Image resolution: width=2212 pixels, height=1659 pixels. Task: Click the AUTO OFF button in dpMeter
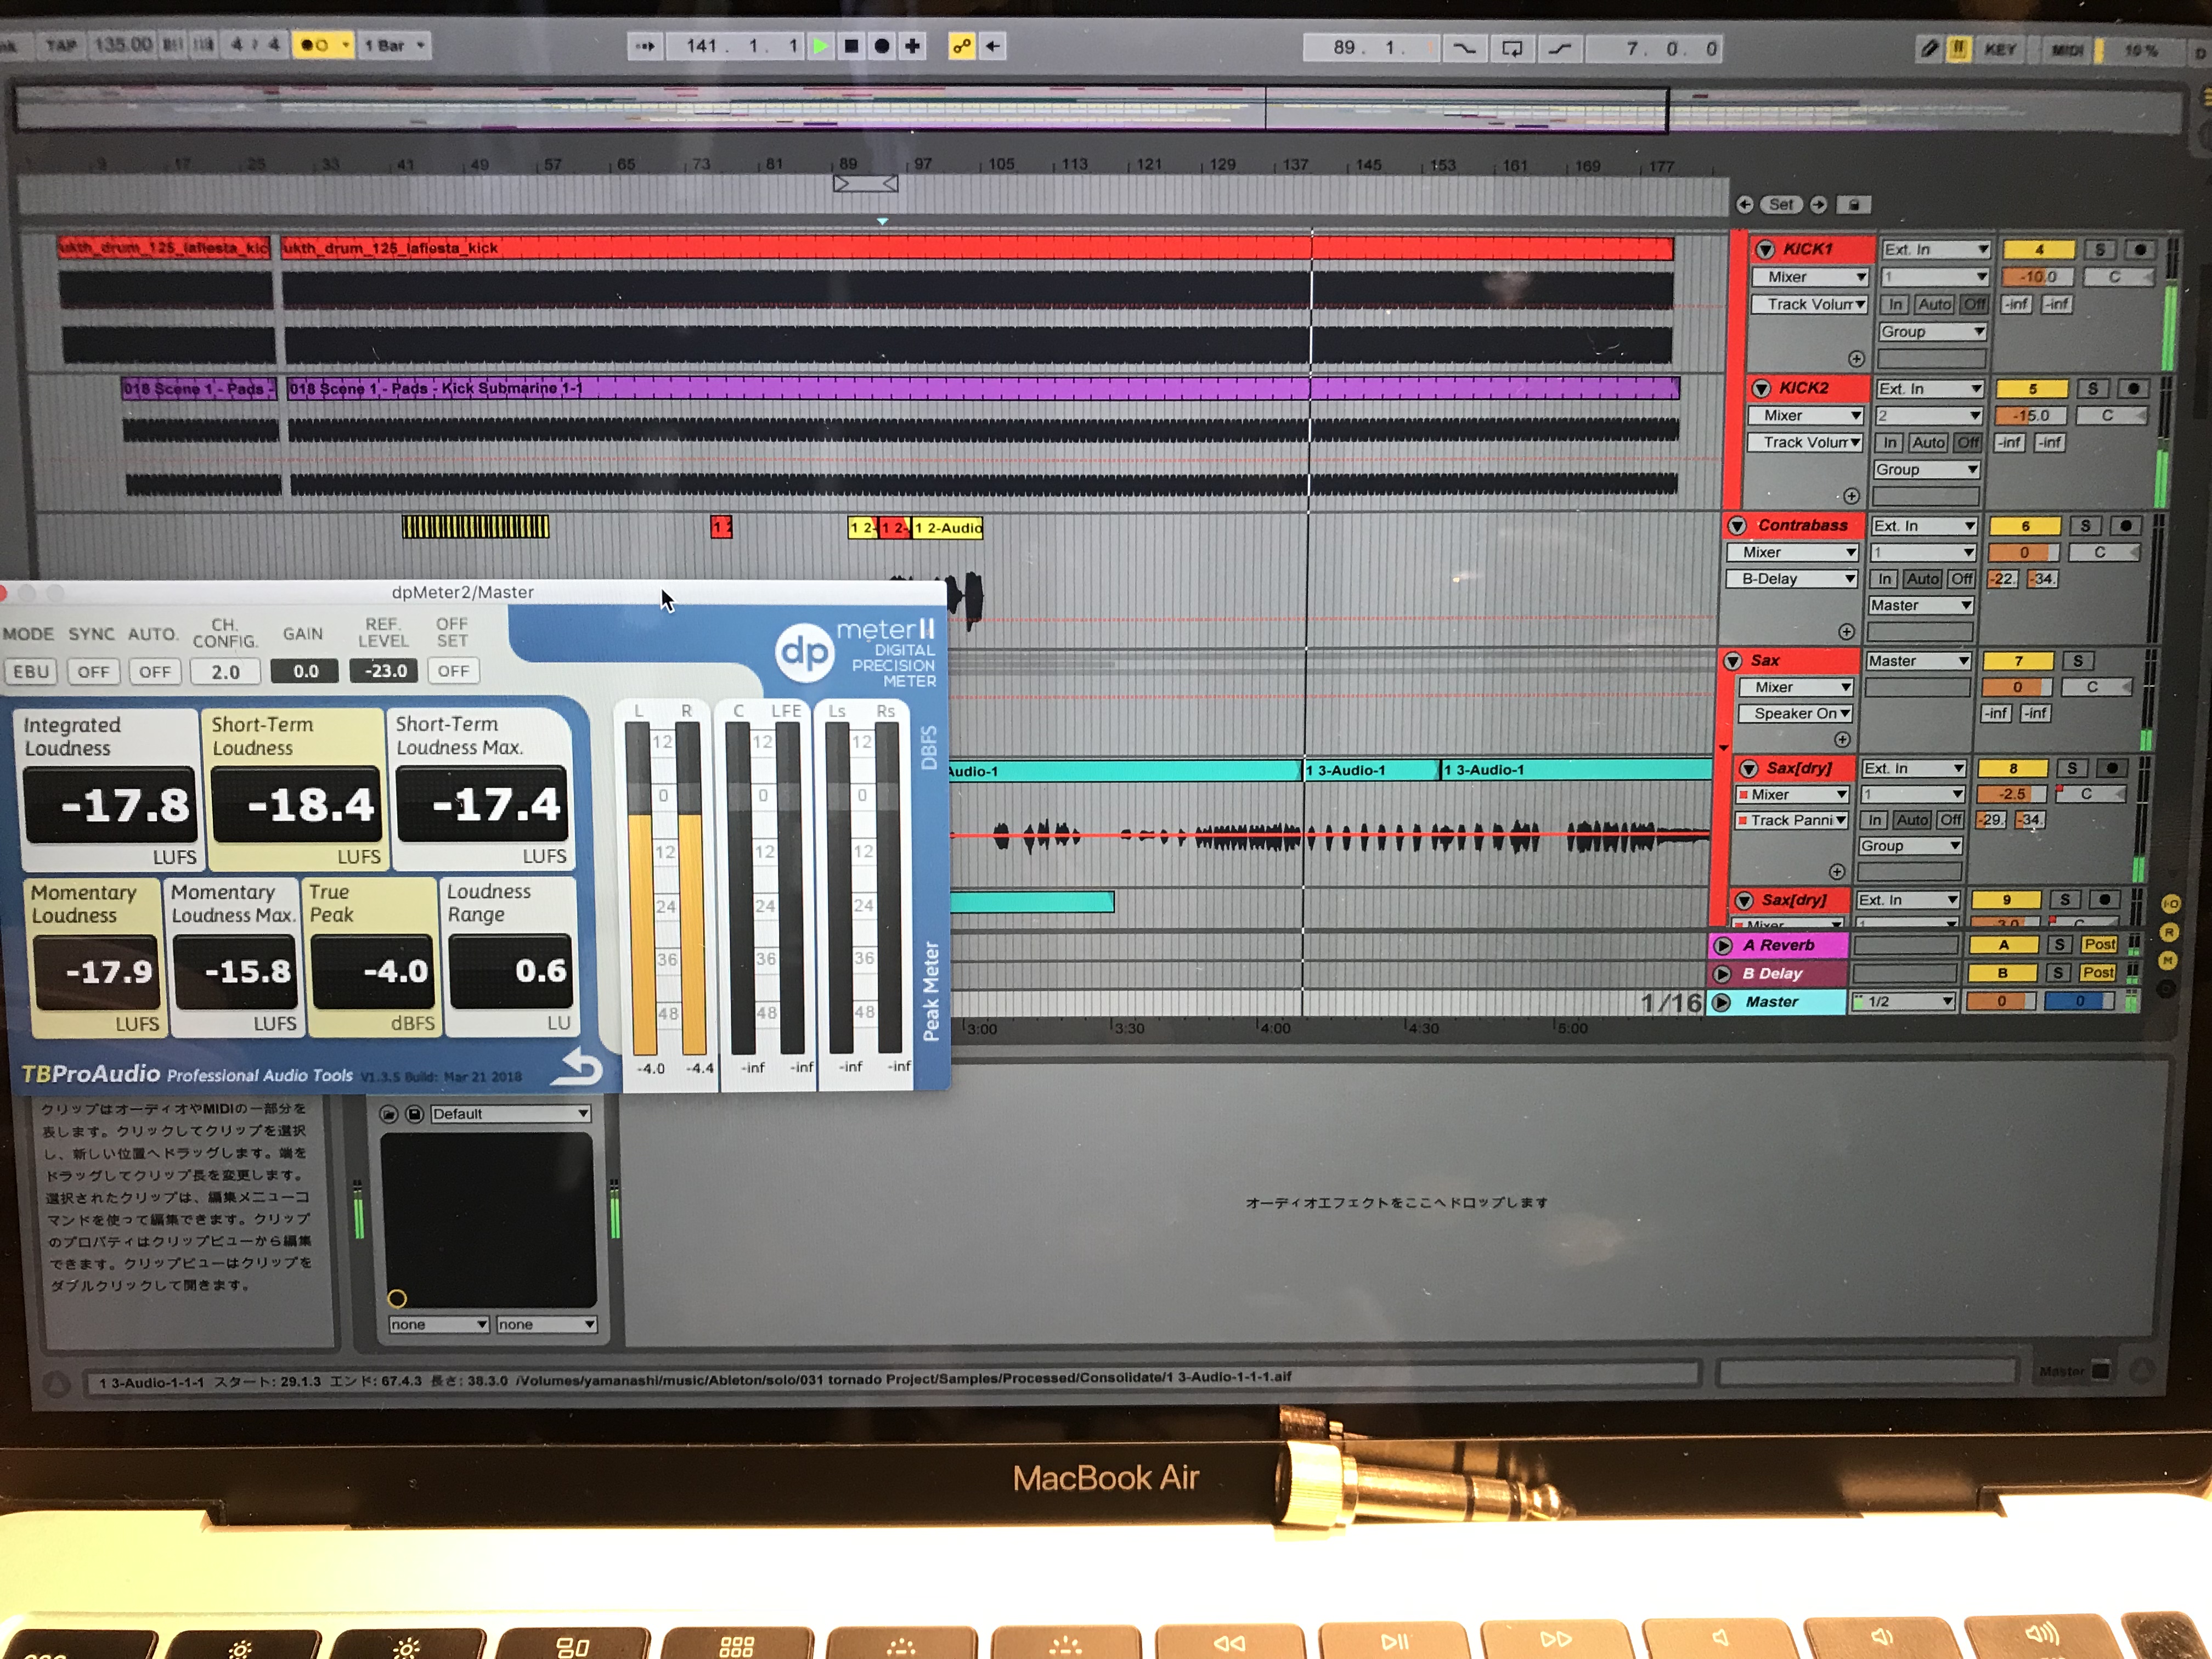(155, 672)
